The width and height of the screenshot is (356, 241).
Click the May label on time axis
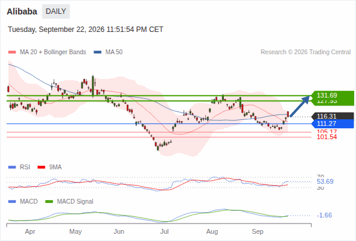coord(75,231)
